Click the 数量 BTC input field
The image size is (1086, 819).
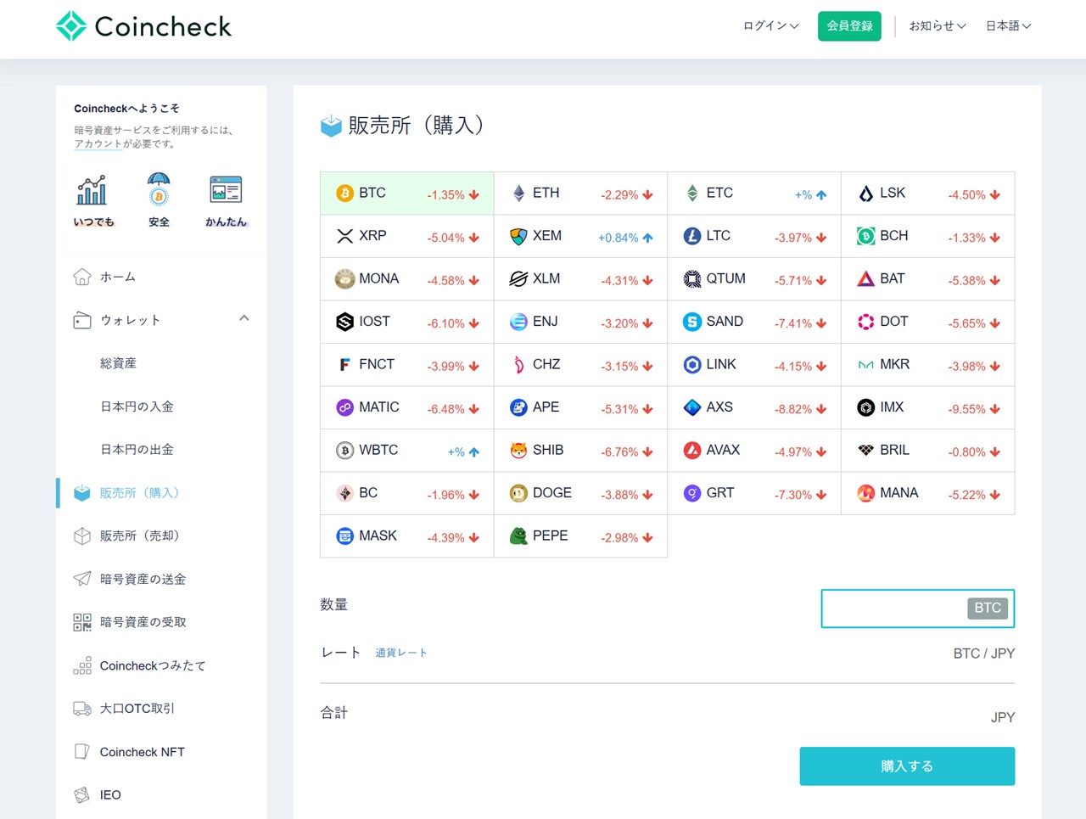(917, 609)
